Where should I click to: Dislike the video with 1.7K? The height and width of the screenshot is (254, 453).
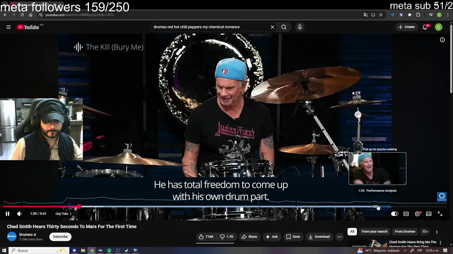(226, 237)
